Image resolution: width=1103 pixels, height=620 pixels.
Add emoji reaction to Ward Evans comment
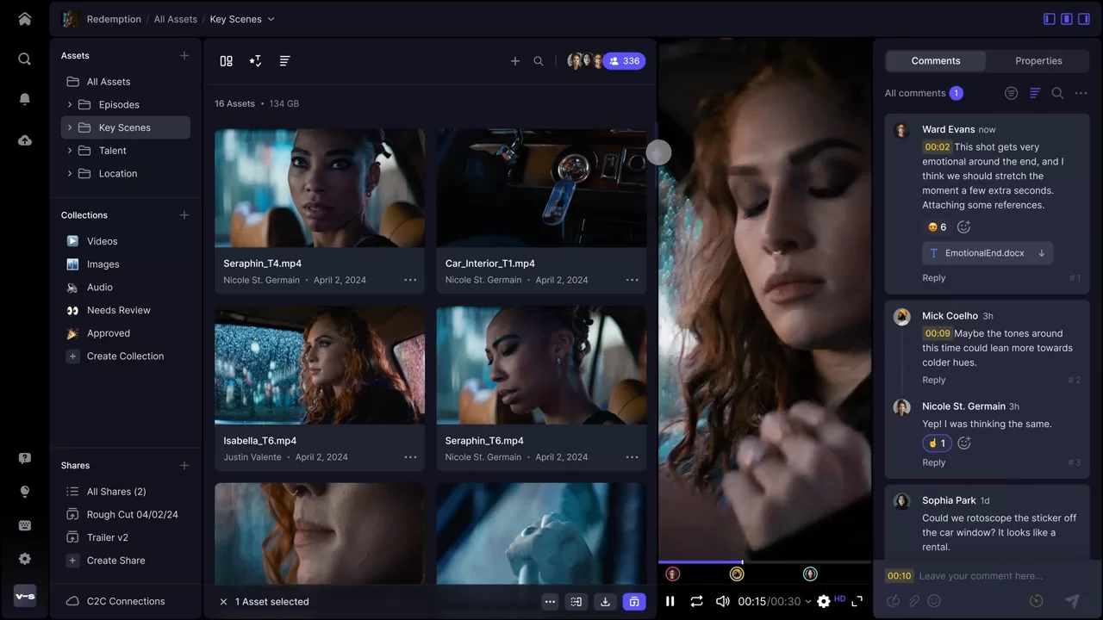(x=964, y=227)
